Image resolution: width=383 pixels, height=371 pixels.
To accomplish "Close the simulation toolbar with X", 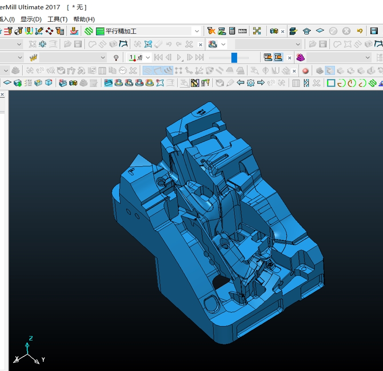I will tap(289, 58).
